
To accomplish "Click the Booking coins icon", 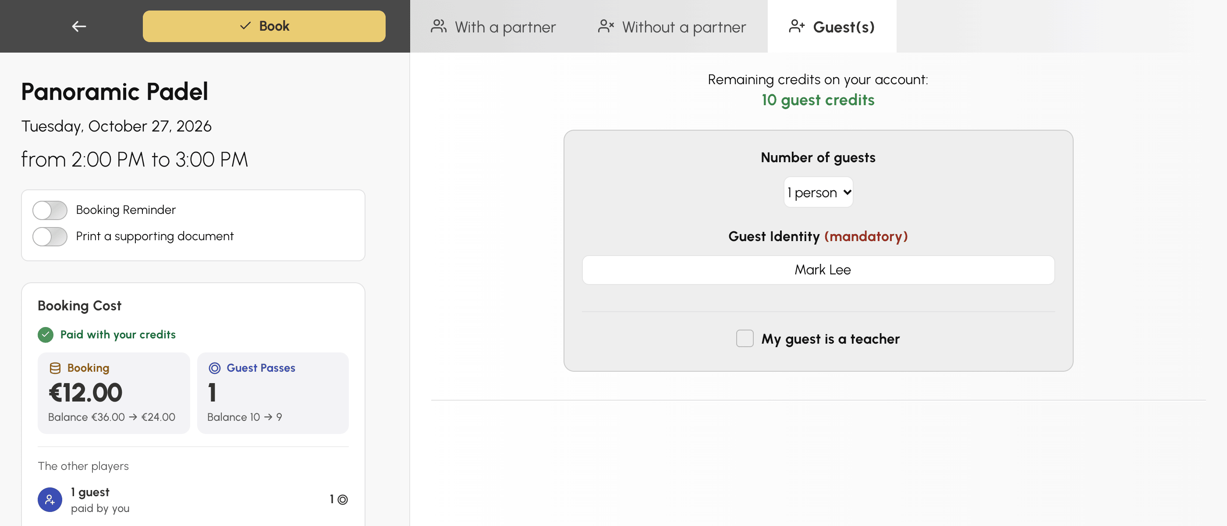I will click(x=55, y=368).
